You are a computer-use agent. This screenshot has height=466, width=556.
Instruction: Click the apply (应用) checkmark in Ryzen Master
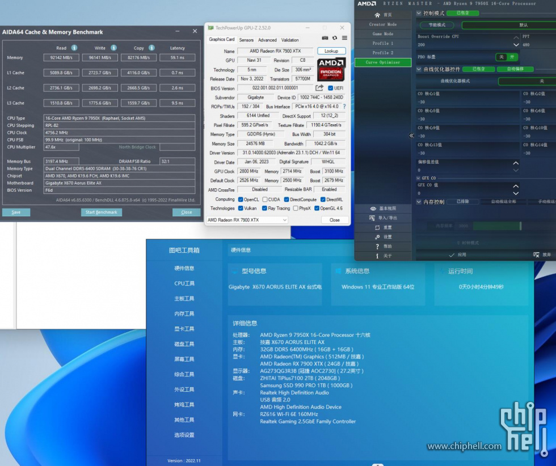point(452,255)
